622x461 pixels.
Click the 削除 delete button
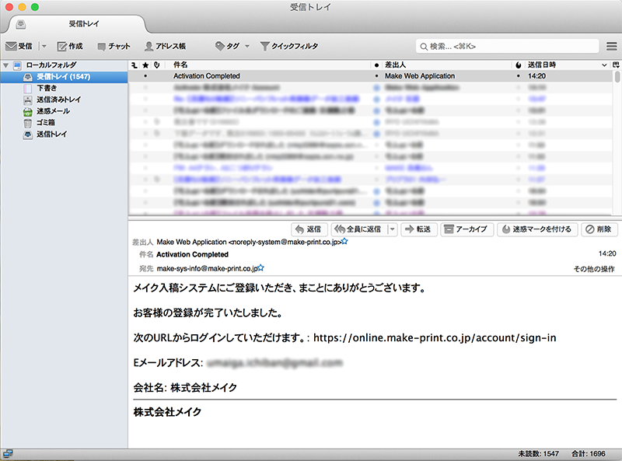[x=599, y=229]
